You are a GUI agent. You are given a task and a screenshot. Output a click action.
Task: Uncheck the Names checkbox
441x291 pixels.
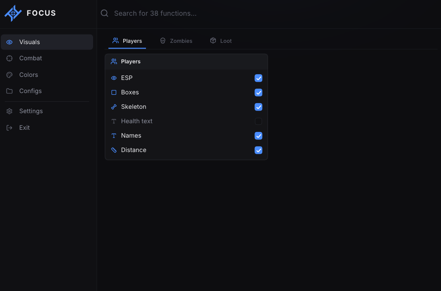pyautogui.click(x=258, y=136)
